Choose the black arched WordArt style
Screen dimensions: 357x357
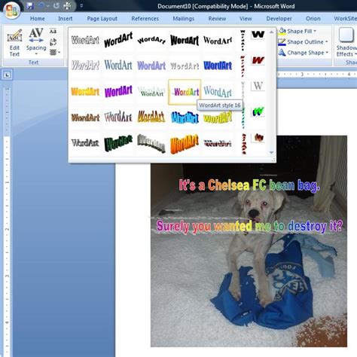151,40
